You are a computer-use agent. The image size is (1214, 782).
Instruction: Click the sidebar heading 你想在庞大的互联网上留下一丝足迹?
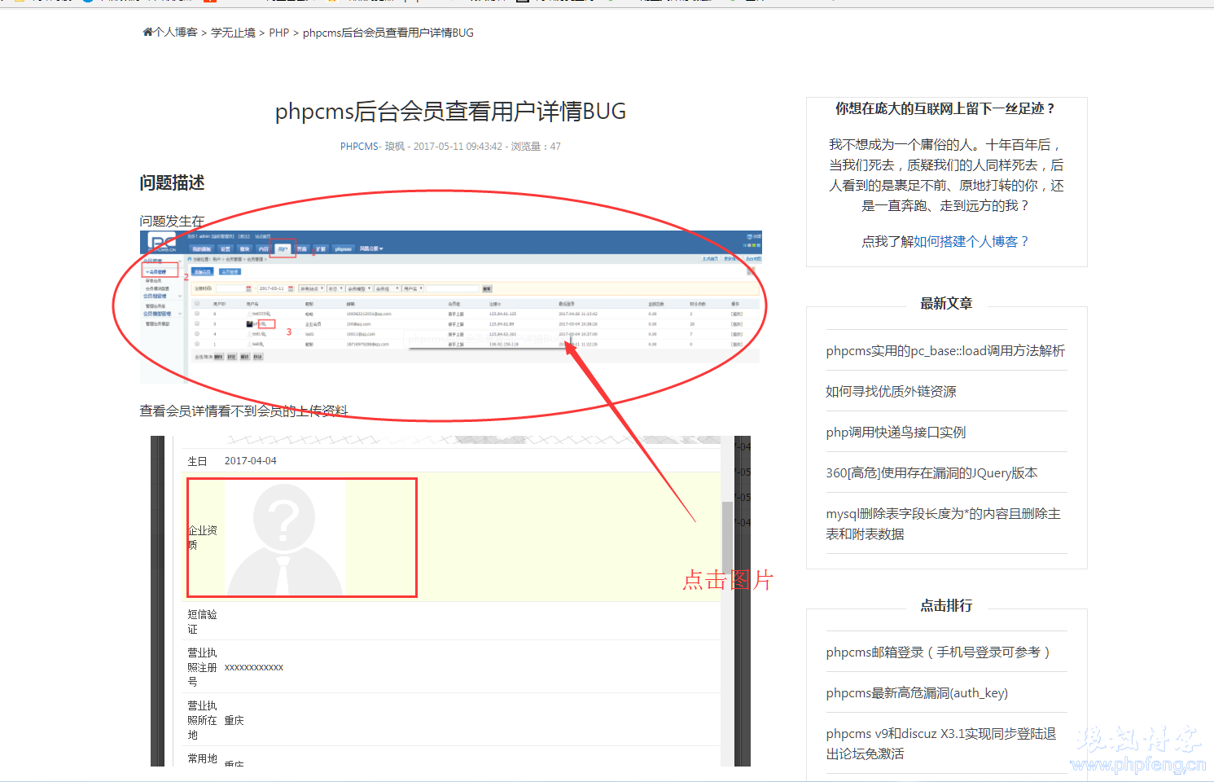(946, 108)
